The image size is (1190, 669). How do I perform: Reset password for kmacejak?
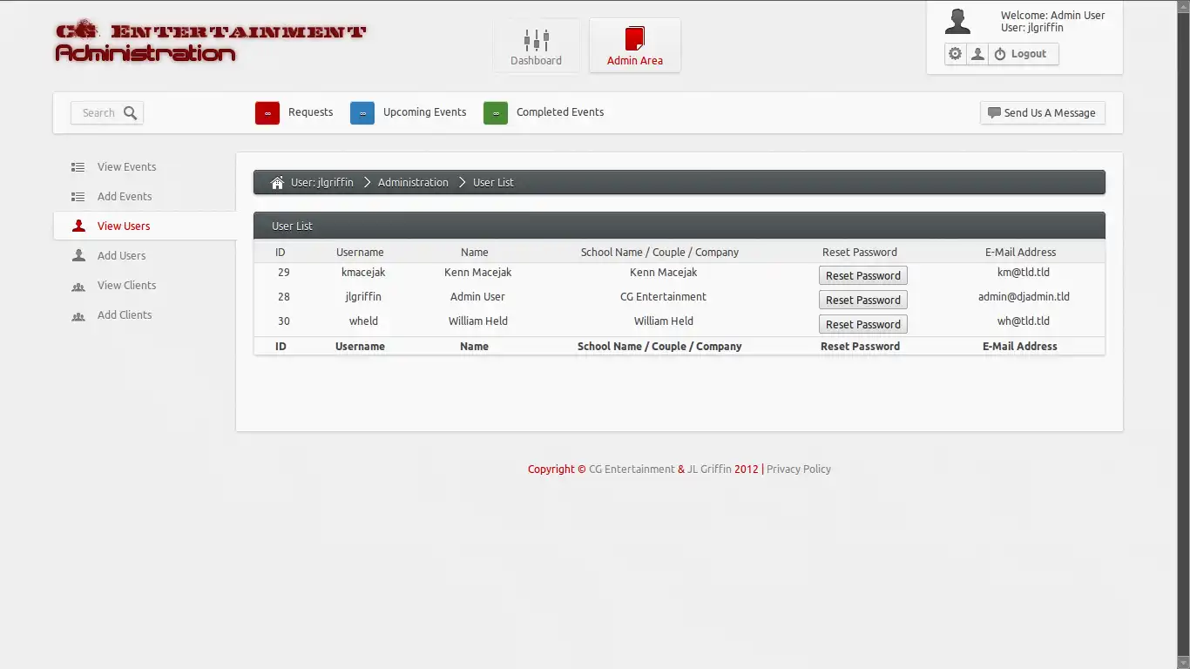[863, 275]
